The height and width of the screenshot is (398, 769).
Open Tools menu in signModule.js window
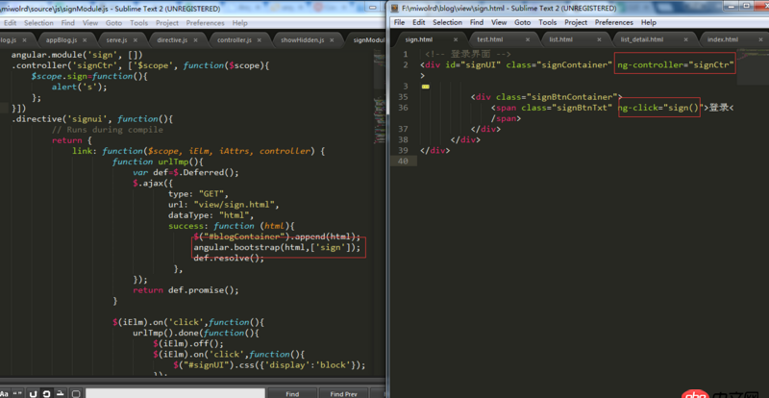(x=138, y=23)
